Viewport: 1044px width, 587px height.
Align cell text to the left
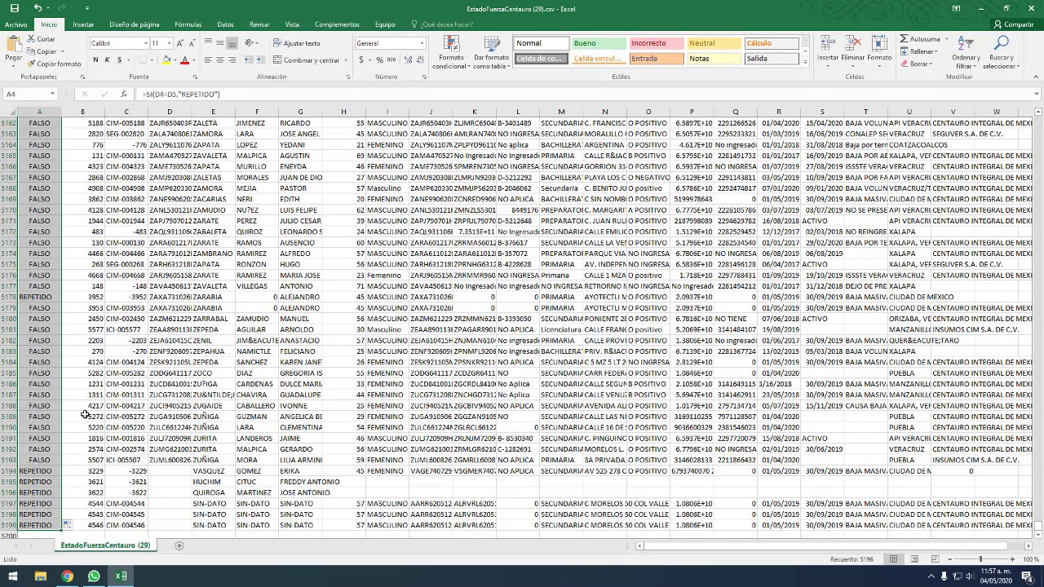208,60
